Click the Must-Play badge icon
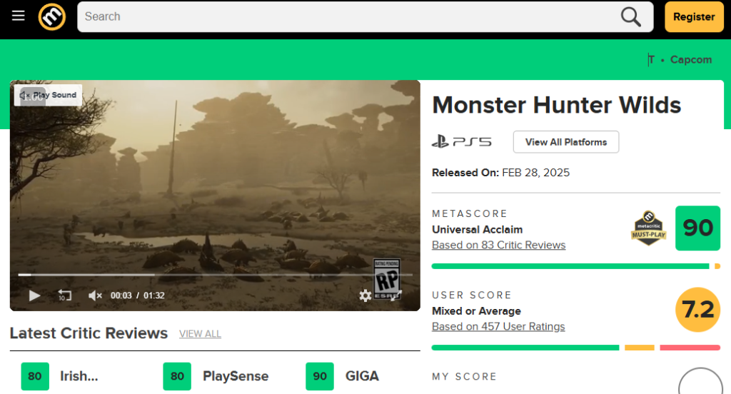Screen dimensions: 731x394 (648, 228)
